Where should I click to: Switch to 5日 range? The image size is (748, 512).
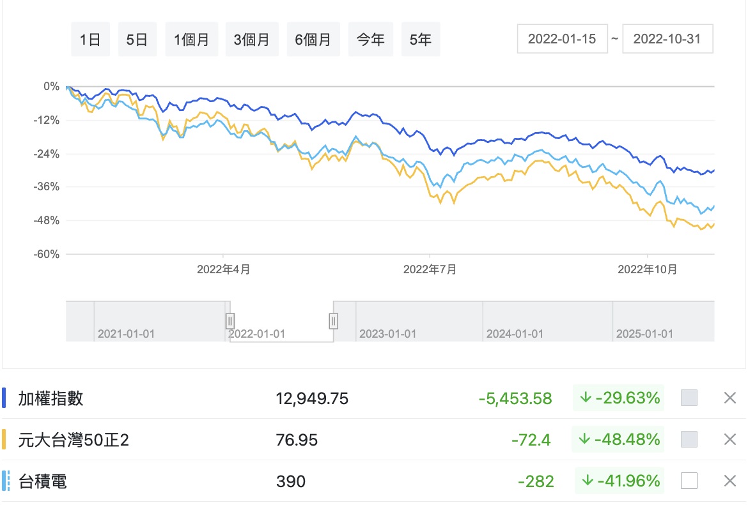pyautogui.click(x=137, y=40)
